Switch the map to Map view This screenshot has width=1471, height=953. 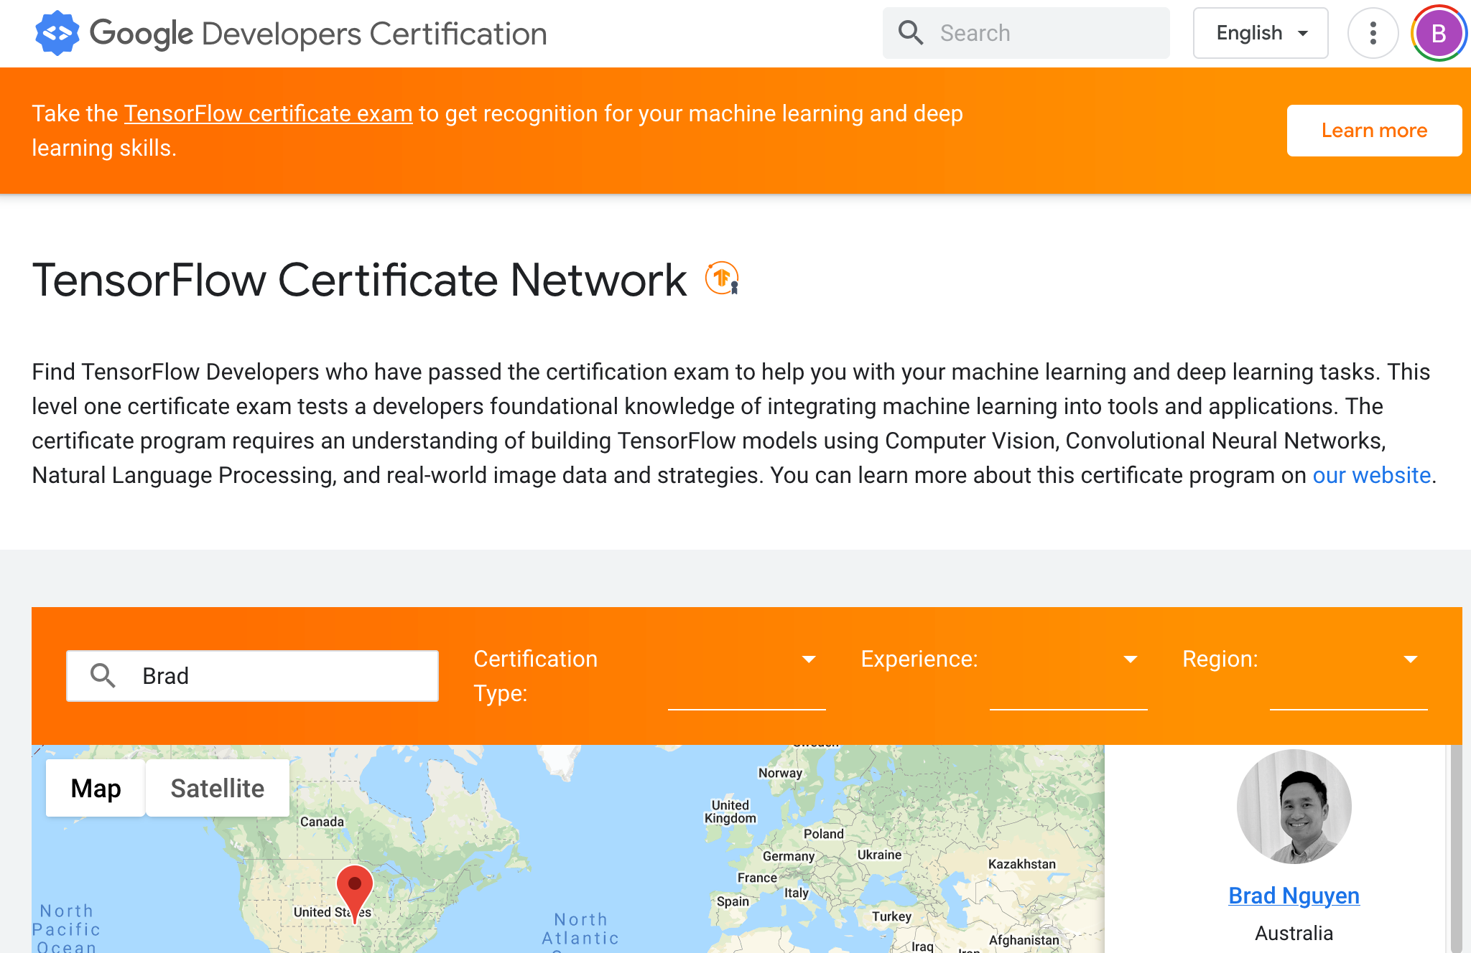[x=96, y=788]
